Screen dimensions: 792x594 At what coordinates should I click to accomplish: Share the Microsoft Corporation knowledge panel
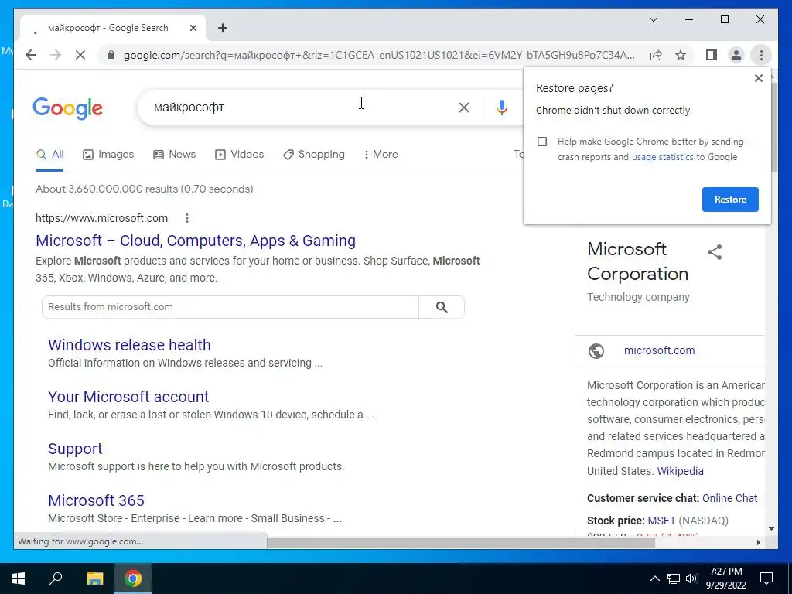714,252
